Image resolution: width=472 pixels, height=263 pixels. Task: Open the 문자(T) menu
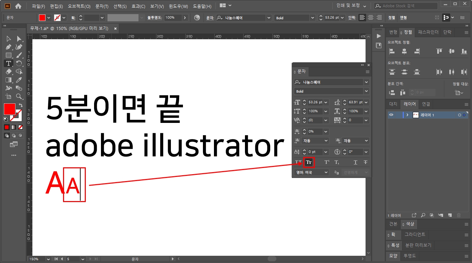[102, 6]
